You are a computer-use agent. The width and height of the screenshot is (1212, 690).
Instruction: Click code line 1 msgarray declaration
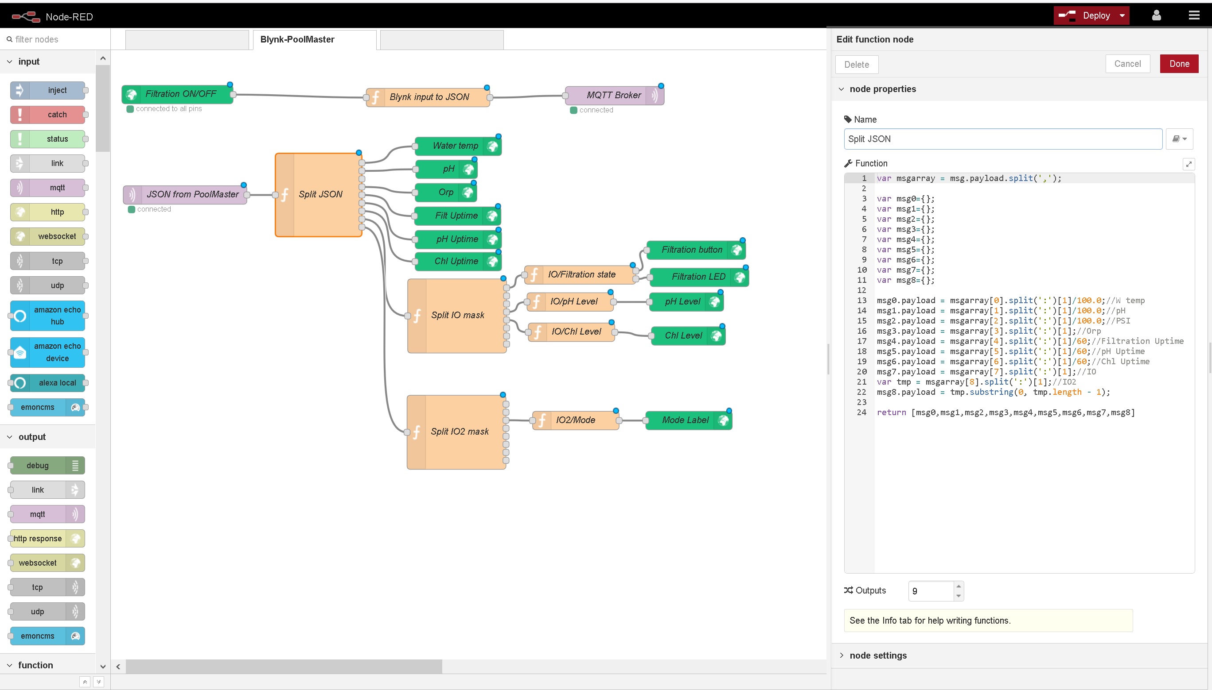coord(969,178)
